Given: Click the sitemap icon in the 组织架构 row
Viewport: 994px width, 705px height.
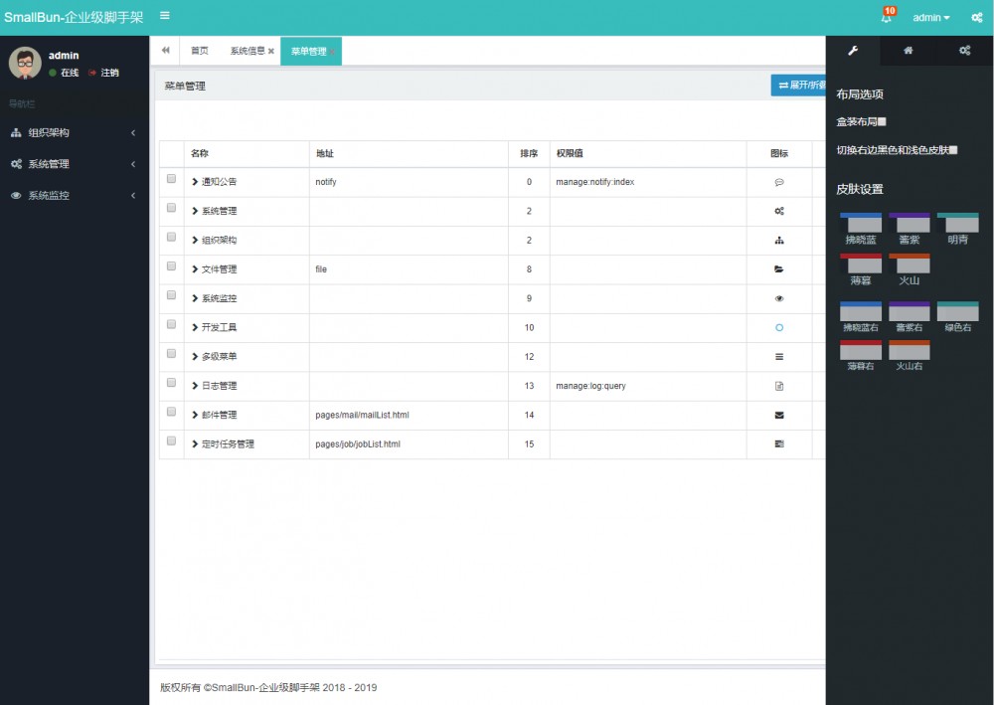Looking at the screenshot, I should point(780,240).
